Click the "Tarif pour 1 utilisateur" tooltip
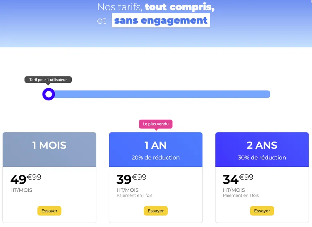The height and width of the screenshot is (227, 312). coord(48,80)
